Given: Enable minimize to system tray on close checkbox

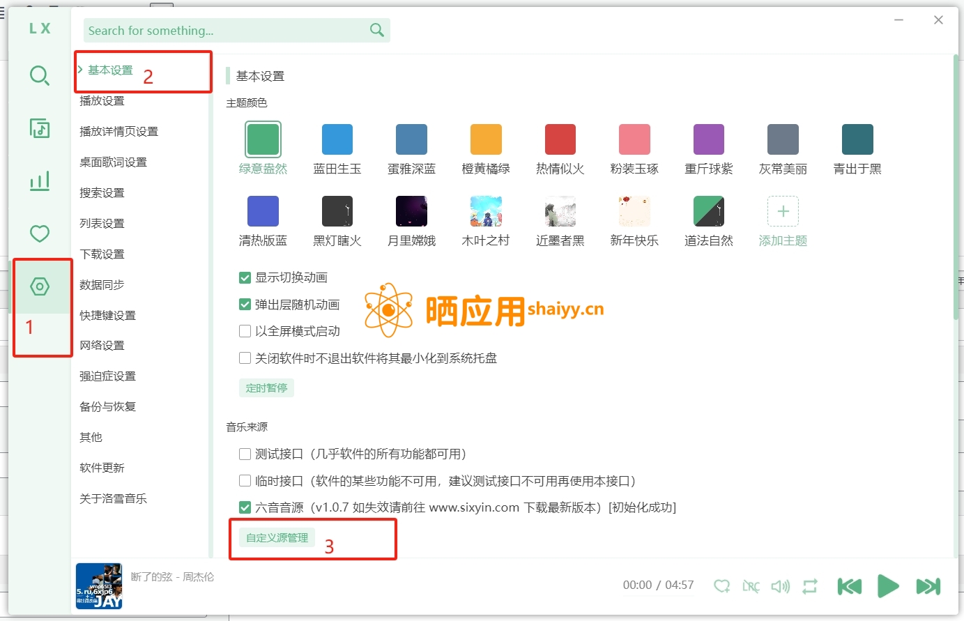Looking at the screenshot, I should coord(245,358).
